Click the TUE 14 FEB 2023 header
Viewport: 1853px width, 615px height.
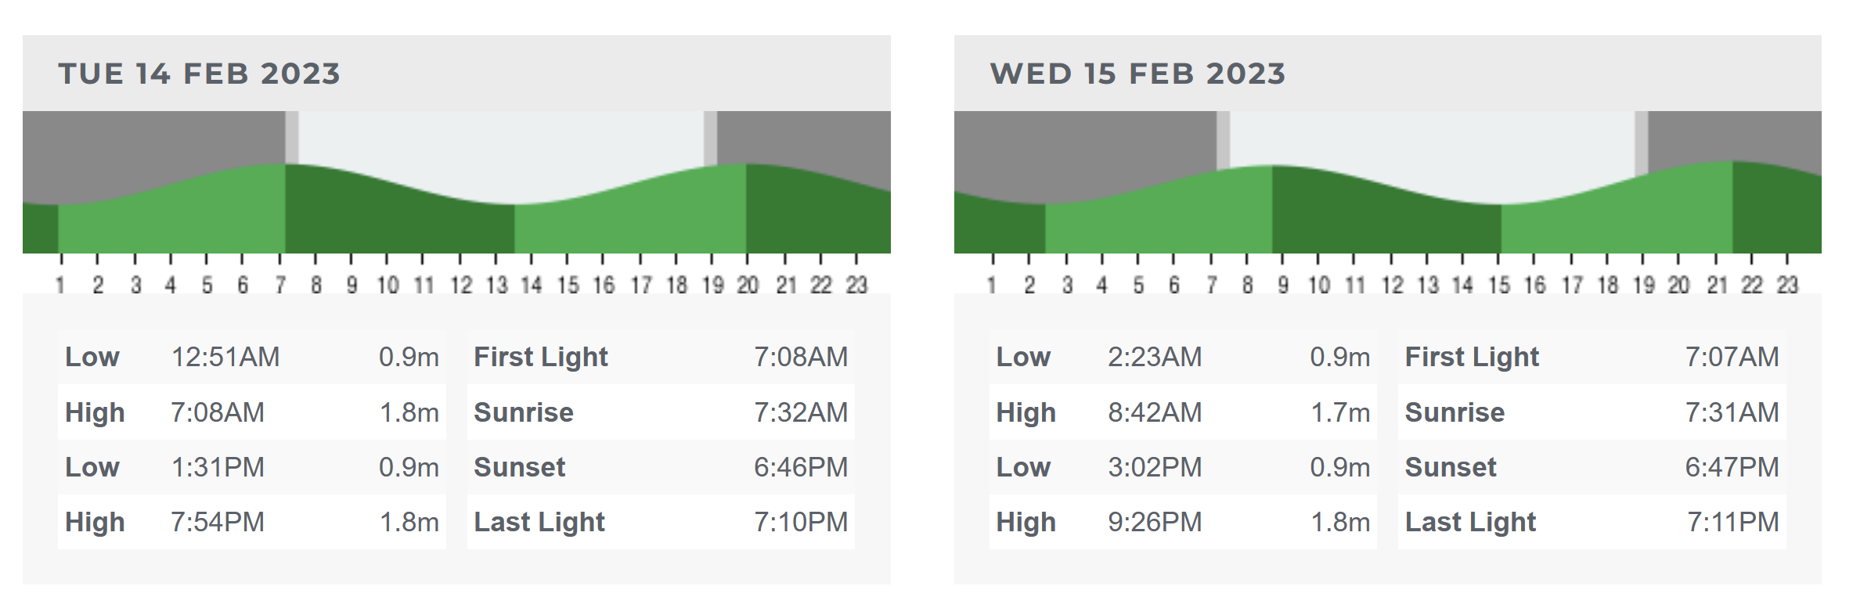(200, 74)
